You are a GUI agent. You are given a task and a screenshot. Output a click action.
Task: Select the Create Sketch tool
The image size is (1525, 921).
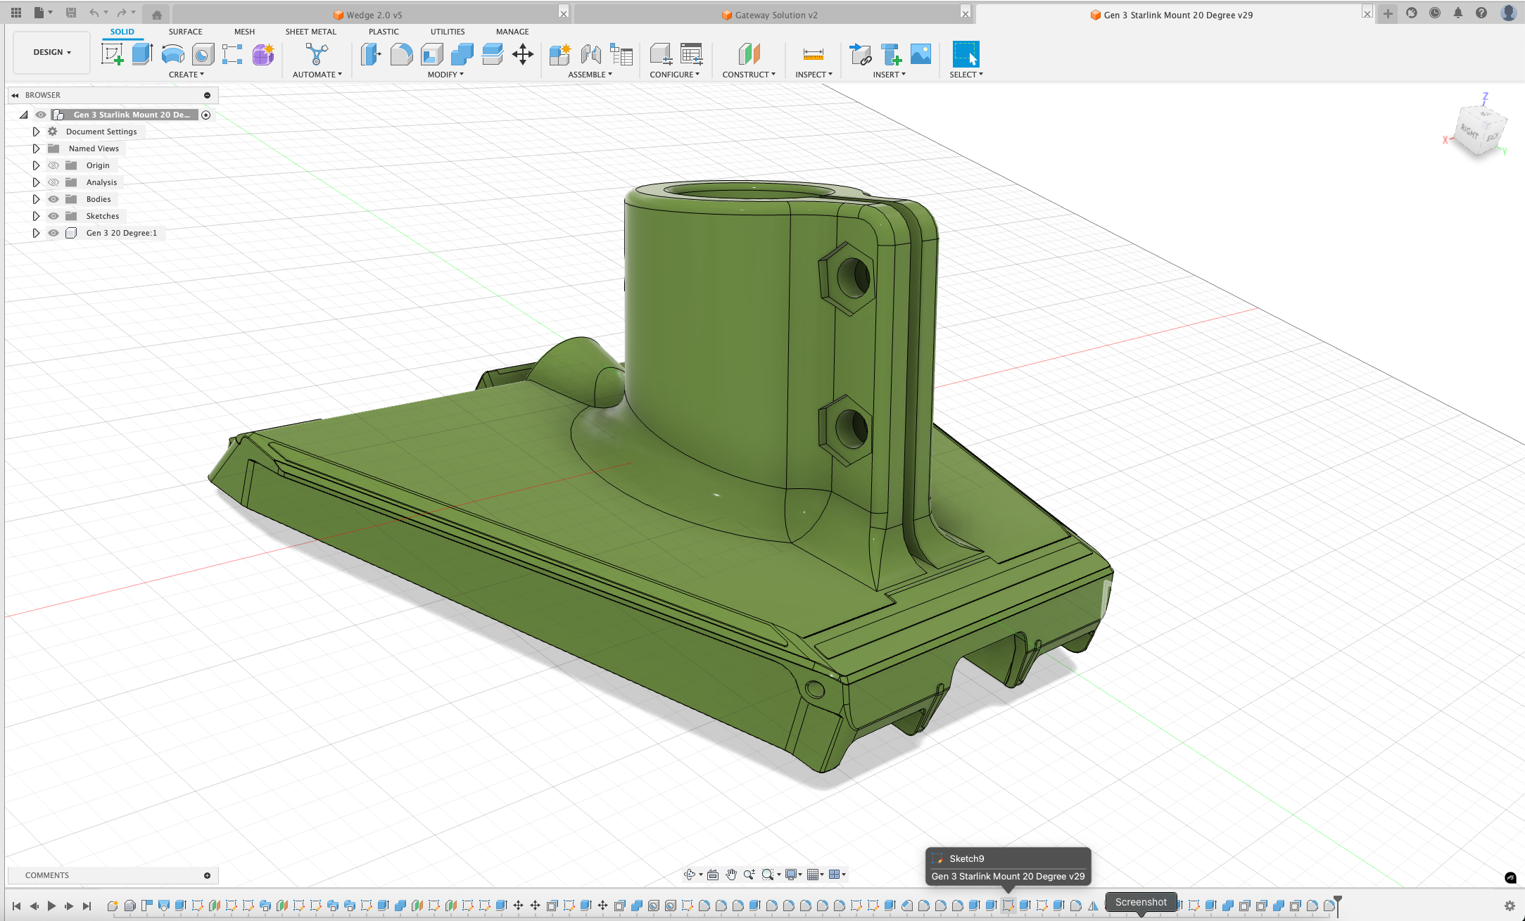(112, 54)
